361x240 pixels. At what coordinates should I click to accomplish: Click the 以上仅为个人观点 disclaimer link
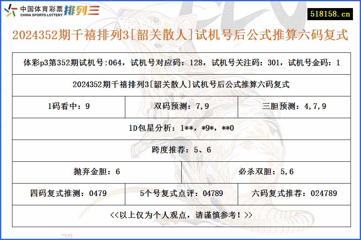[180, 216]
